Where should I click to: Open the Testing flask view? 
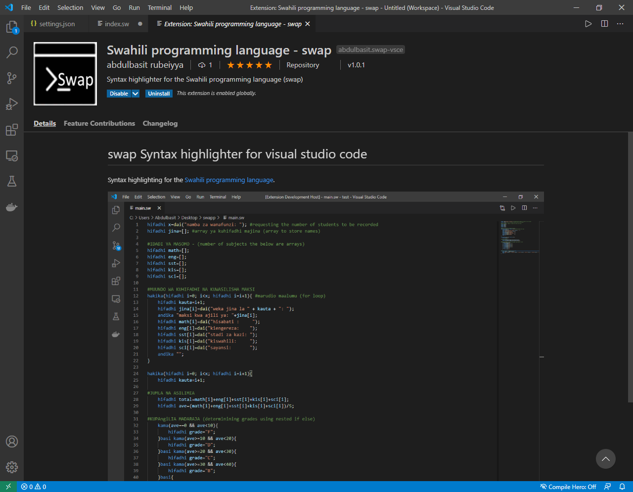tap(12, 181)
